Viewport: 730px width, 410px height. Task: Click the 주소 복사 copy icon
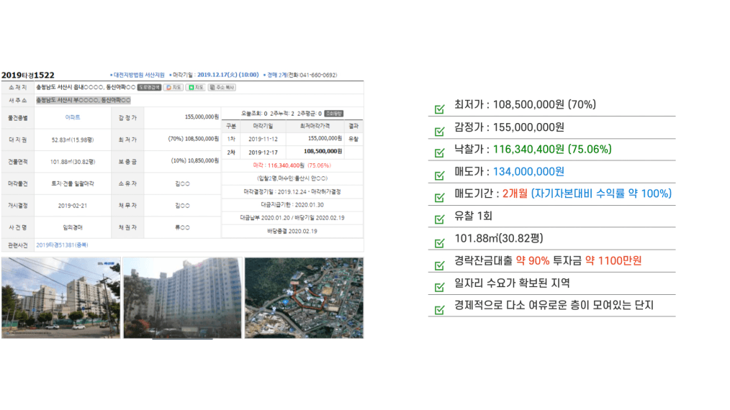click(222, 87)
